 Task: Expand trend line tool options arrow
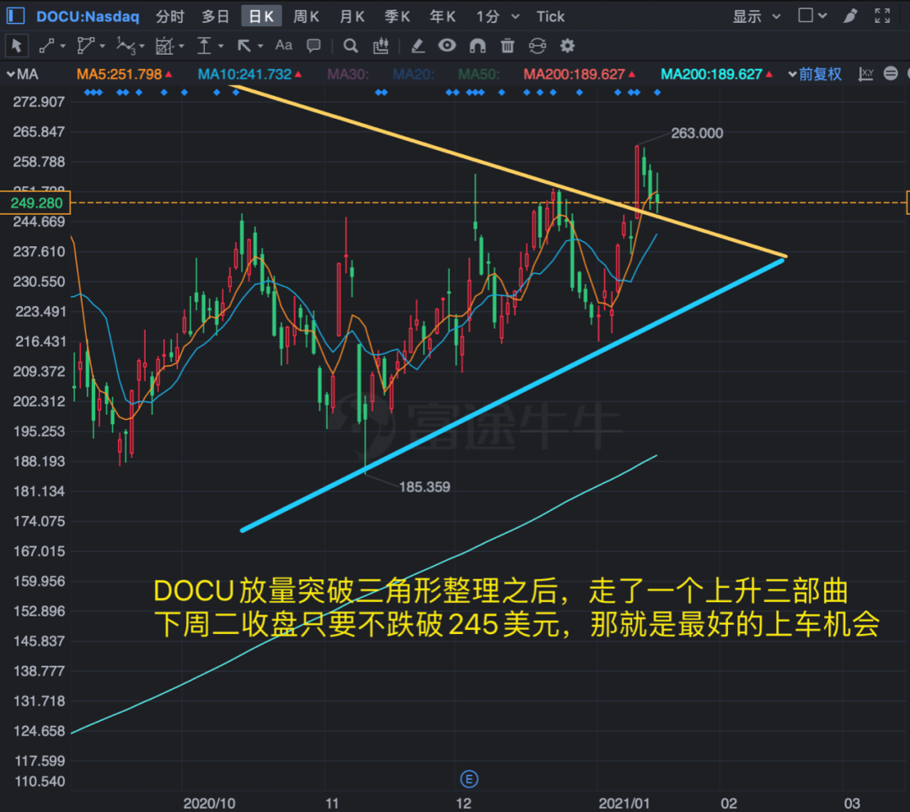click(62, 46)
